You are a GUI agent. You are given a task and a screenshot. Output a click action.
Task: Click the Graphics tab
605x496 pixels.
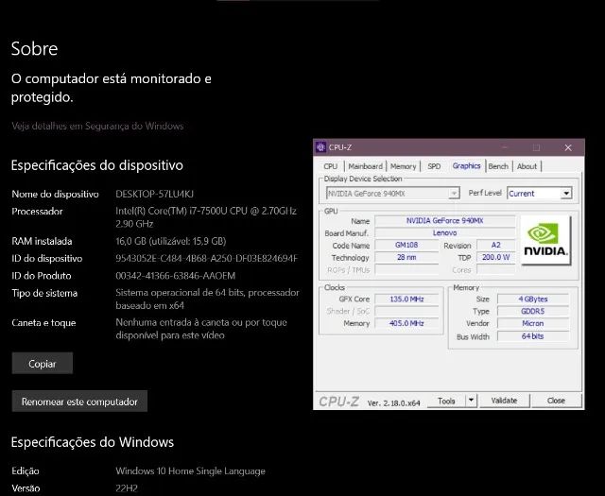(466, 166)
